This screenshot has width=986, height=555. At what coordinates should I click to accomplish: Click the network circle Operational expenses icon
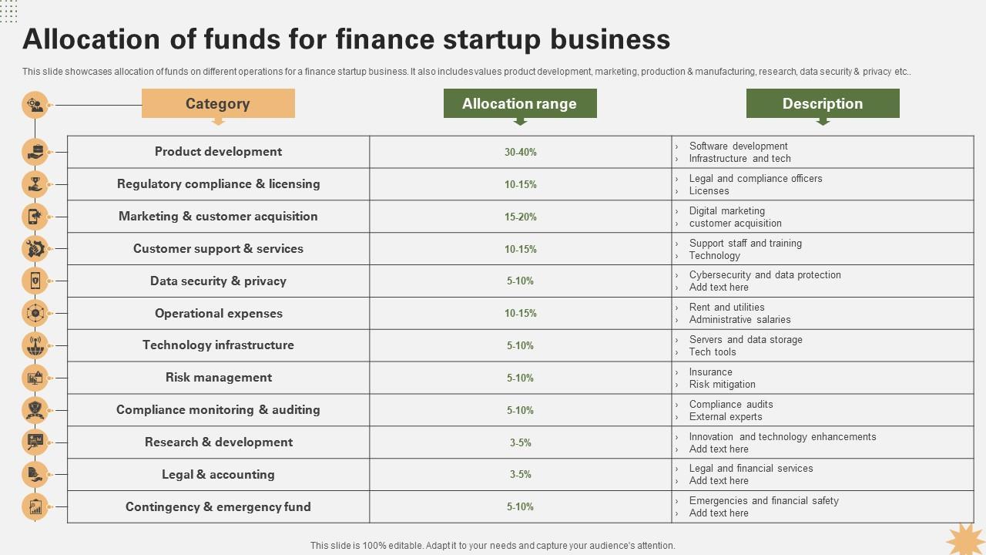35,313
